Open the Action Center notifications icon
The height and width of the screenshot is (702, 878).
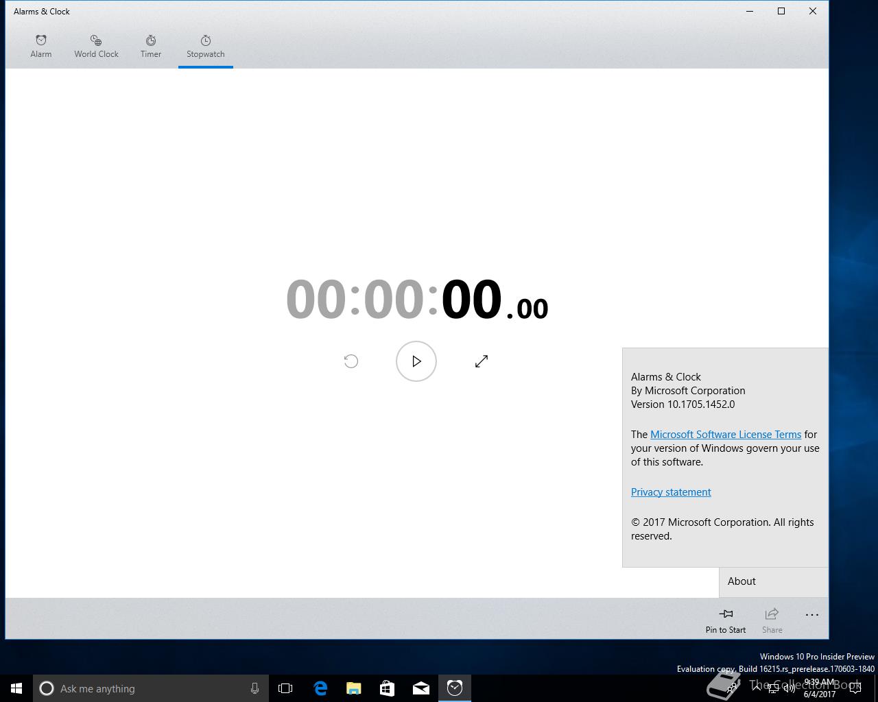(855, 688)
